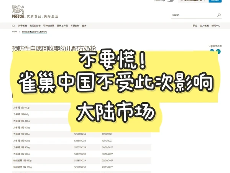230x173 pixels.
Task: Click the blue button at top right
Action: pos(215,1)
